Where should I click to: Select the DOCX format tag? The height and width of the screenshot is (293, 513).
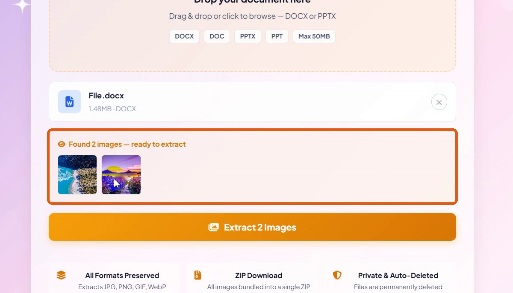pyautogui.click(x=184, y=36)
